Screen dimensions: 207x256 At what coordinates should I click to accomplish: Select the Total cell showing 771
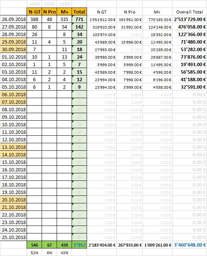tap(79, 20)
